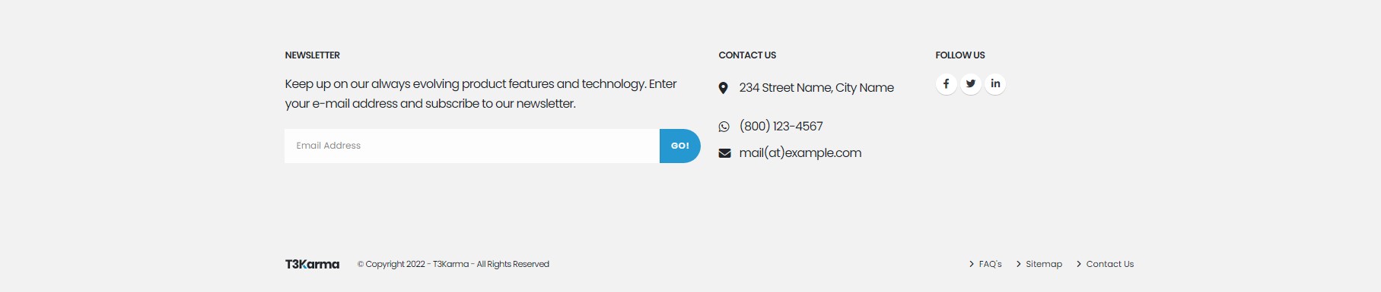The image size is (1381, 292).
Task: Open the Sitemap footer link
Action: coord(1044,264)
